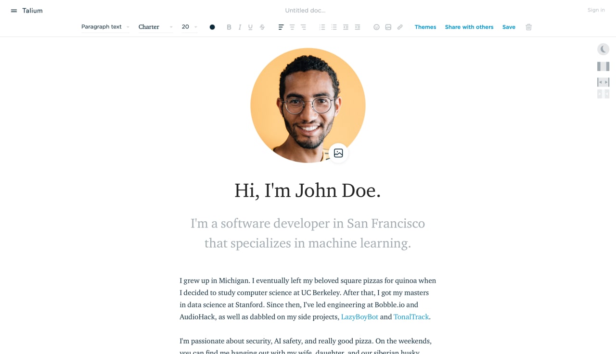Change the profile photo via the image badge
The width and height of the screenshot is (616, 354).
(338, 153)
